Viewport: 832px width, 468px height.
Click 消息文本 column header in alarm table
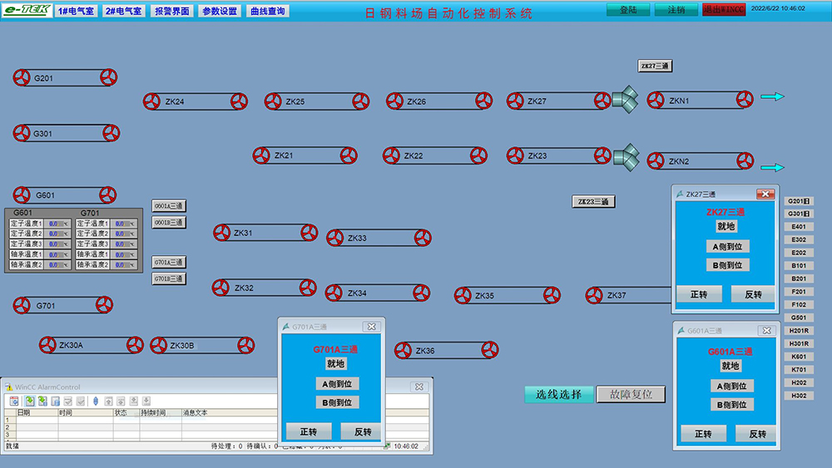(196, 412)
